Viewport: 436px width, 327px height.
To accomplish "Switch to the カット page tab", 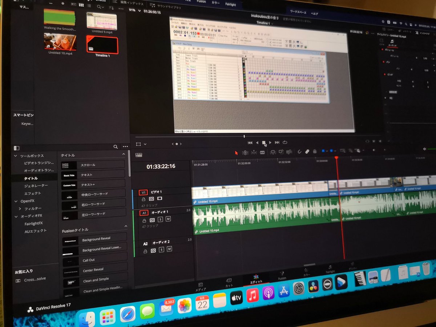I will tap(229, 282).
